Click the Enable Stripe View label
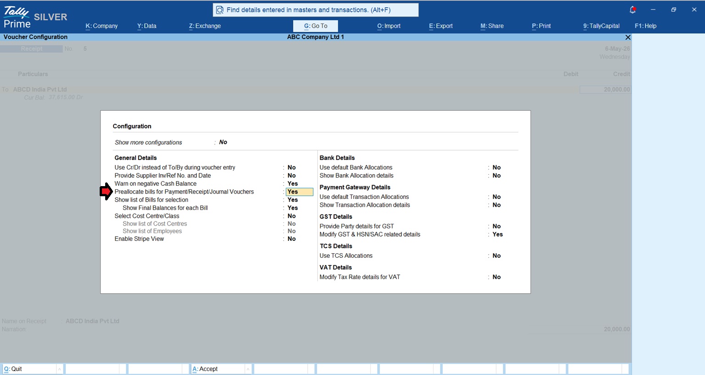The height and width of the screenshot is (375, 705). click(x=139, y=239)
